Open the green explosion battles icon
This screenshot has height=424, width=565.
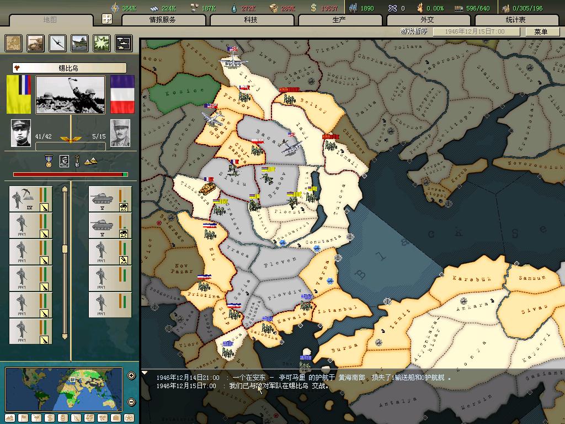(102, 43)
